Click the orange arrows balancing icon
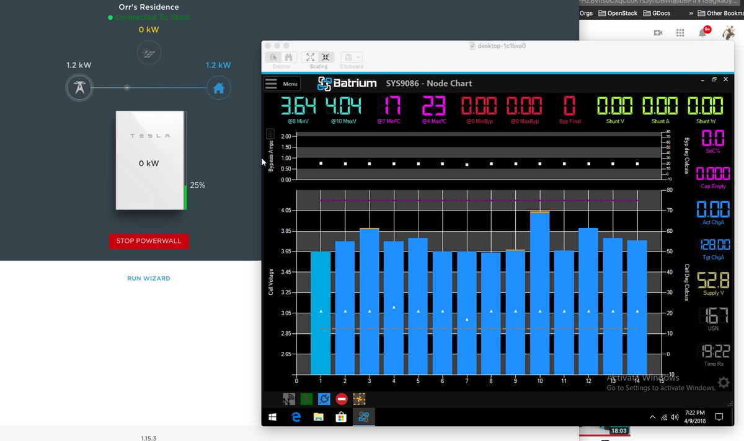Viewport: 744px width, 441px height. pyautogui.click(x=358, y=400)
